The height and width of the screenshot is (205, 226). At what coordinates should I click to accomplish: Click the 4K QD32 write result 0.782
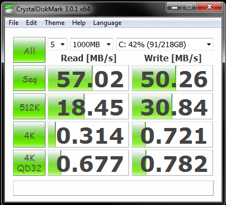[x=172, y=163]
